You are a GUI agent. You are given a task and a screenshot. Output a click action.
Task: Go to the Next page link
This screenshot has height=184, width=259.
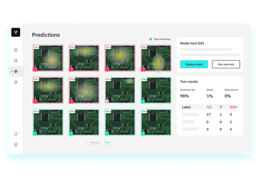click(107, 143)
